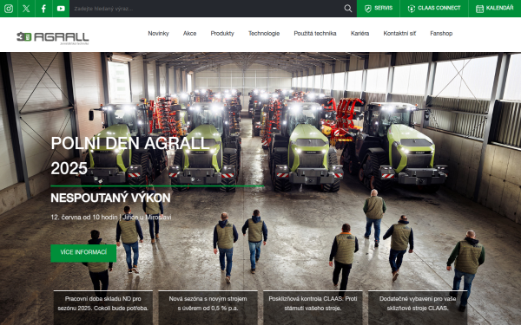Viewport: 521px width, 325px height.
Task: Select slide 'Dodatečné vybavení pro vaše sklizňové stroje'
Action: click(x=418, y=308)
